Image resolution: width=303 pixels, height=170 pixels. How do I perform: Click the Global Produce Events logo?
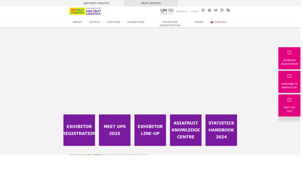[x=167, y=11]
